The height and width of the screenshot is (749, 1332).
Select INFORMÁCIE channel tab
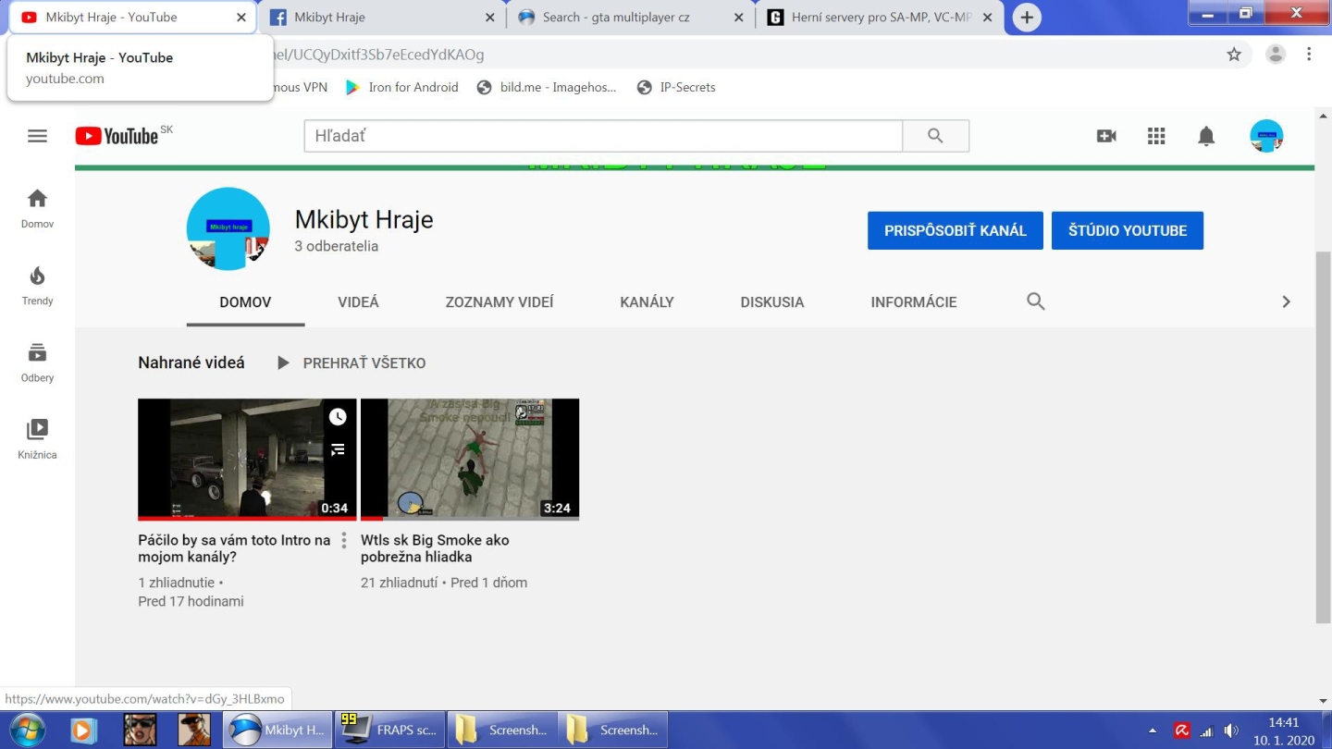pyautogui.click(x=914, y=302)
